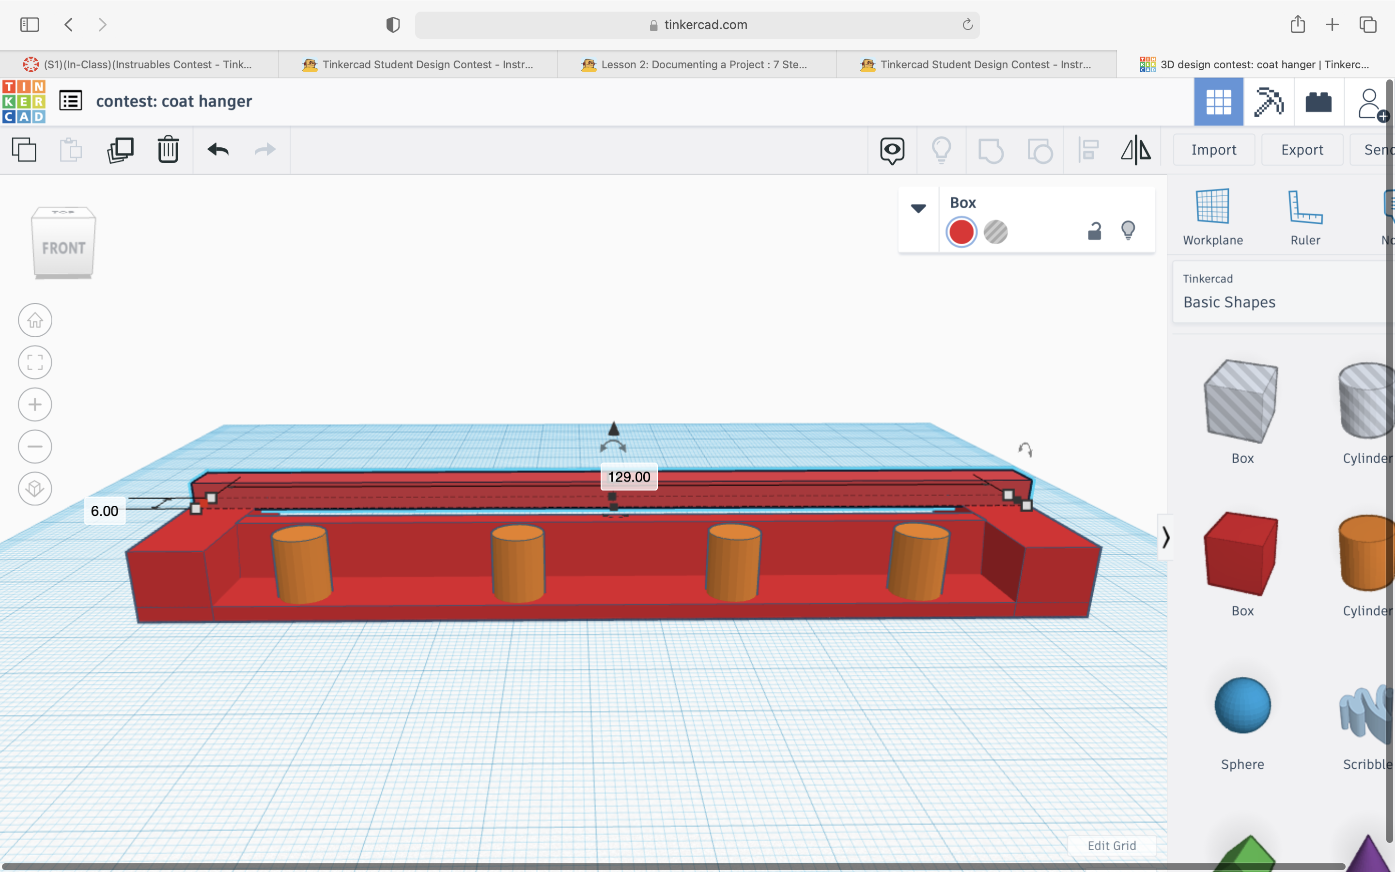
Task: Click the Export button
Action: tap(1302, 150)
